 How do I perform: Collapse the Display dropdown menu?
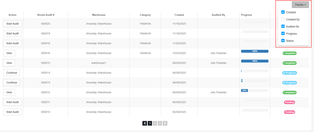click(300, 5)
